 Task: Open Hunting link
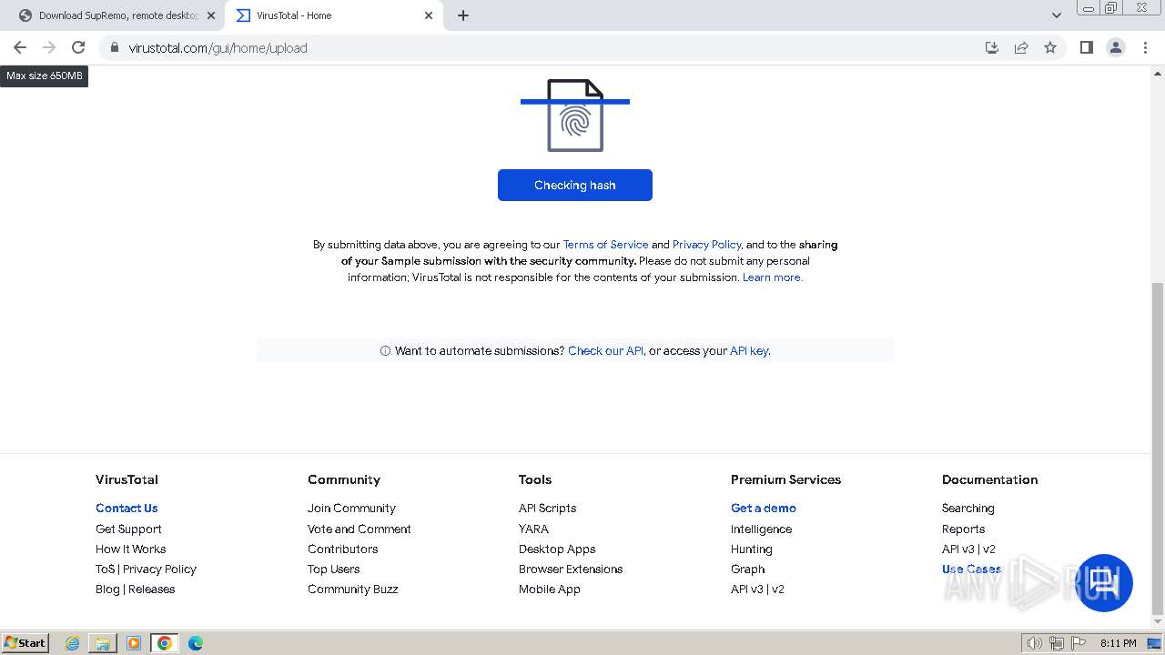click(x=751, y=549)
